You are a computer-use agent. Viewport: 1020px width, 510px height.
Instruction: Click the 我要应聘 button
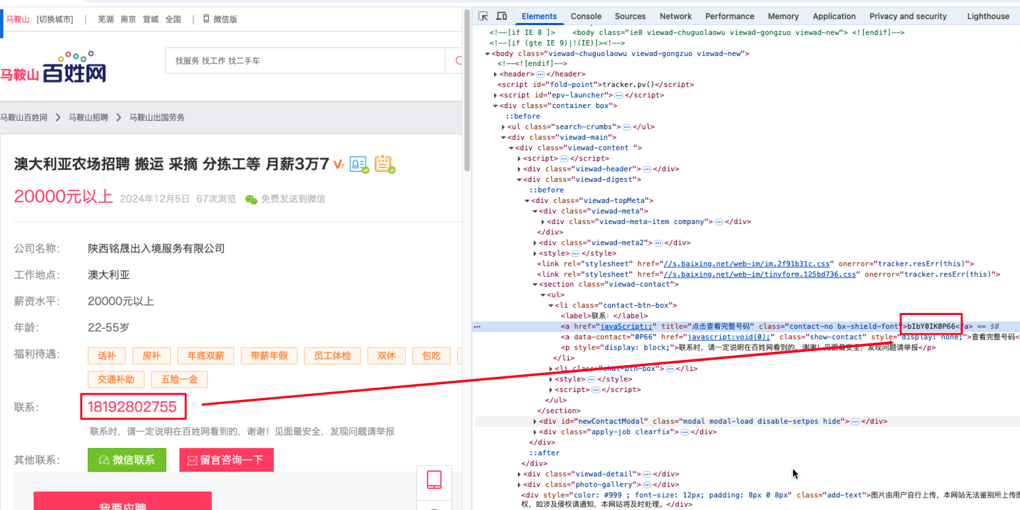click(x=123, y=501)
